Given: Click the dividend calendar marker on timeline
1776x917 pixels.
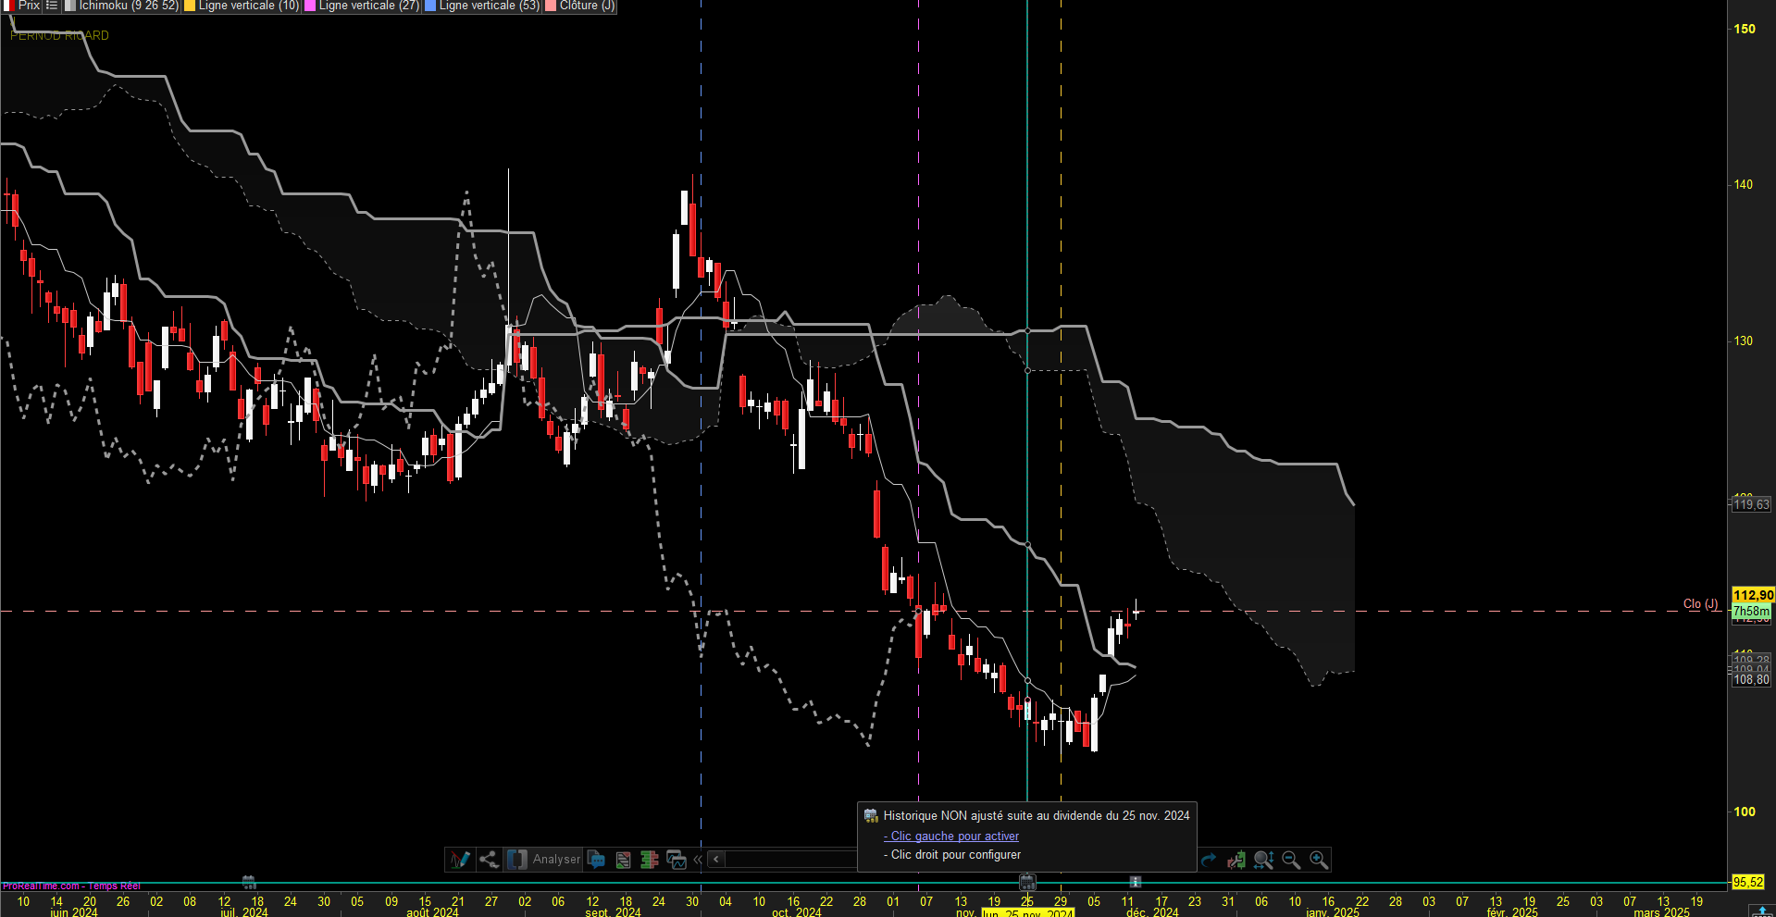Looking at the screenshot, I should click(1027, 882).
